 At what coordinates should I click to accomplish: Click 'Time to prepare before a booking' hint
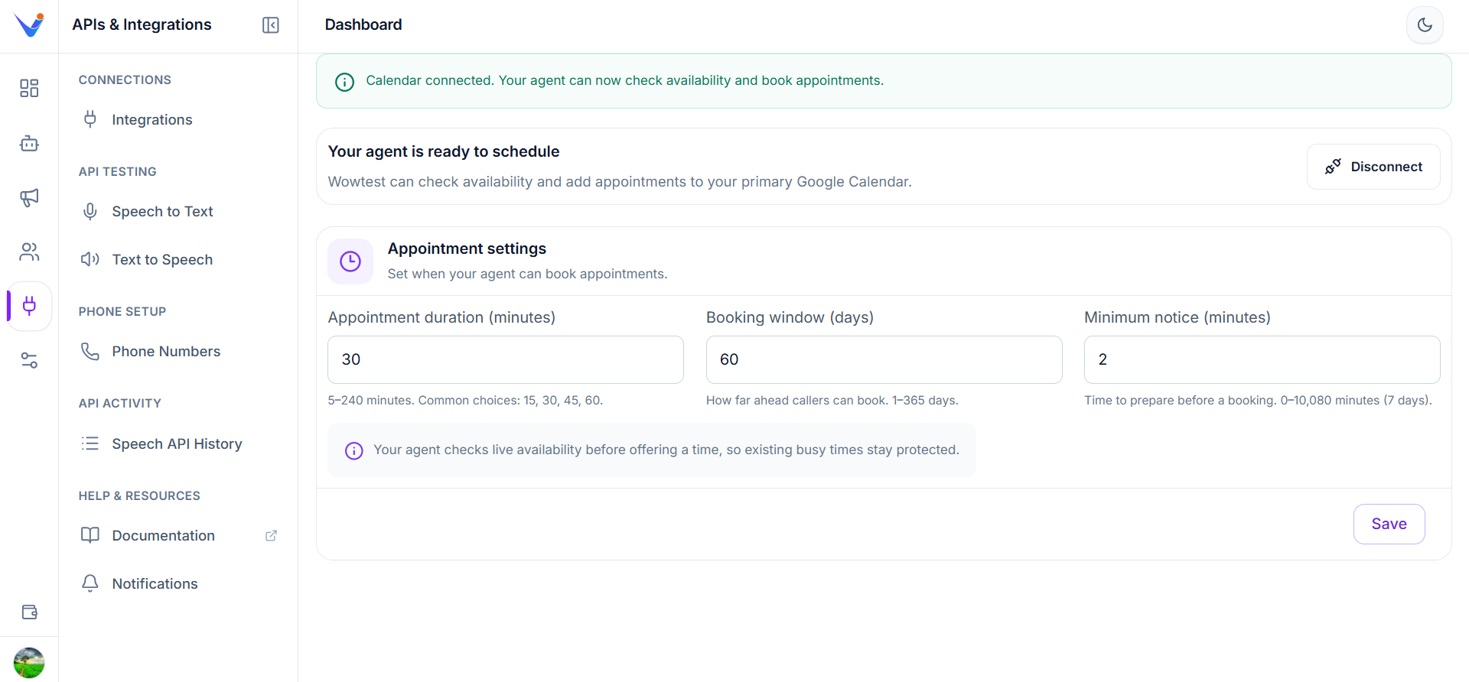pyautogui.click(x=1258, y=400)
